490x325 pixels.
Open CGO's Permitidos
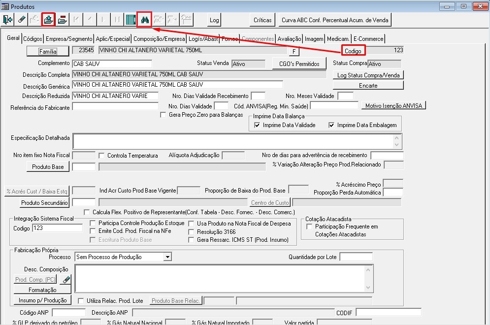(299, 64)
